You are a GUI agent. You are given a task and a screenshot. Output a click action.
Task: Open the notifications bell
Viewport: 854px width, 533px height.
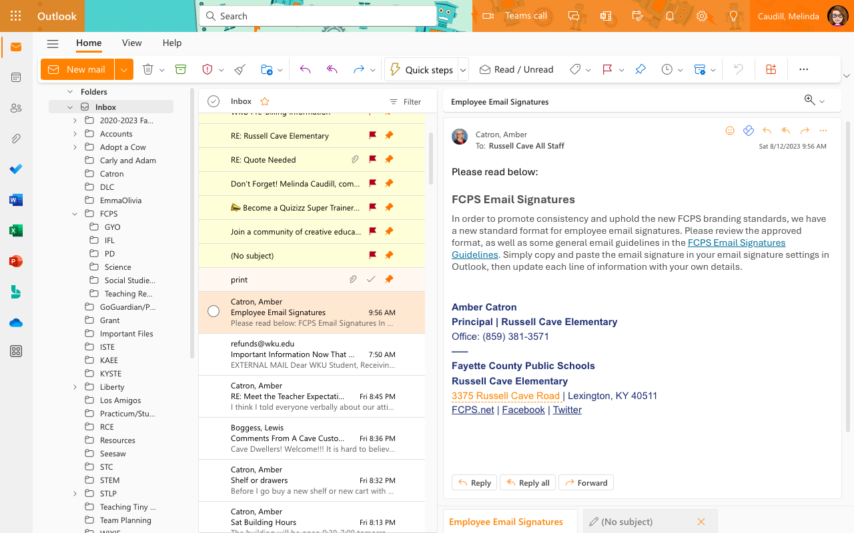[670, 16]
